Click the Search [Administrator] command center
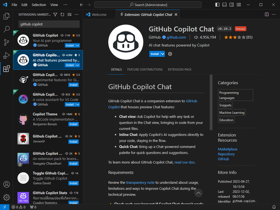 click(148, 5)
